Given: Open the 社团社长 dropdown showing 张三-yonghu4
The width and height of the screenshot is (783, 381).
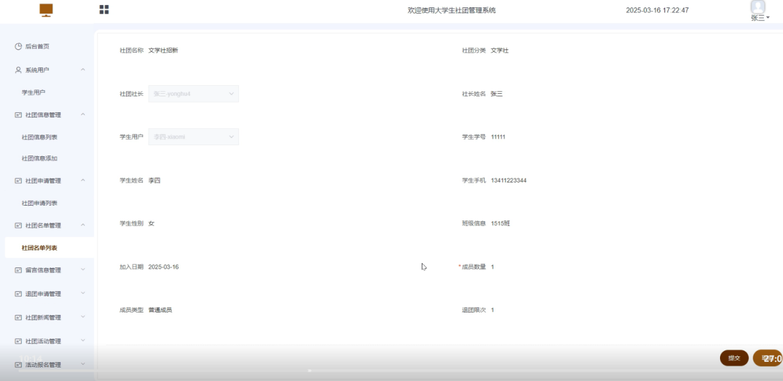Looking at the screenshot, I should click(x=193, y=94).
